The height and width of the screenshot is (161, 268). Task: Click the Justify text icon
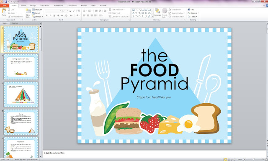click(x=95, y=15)
